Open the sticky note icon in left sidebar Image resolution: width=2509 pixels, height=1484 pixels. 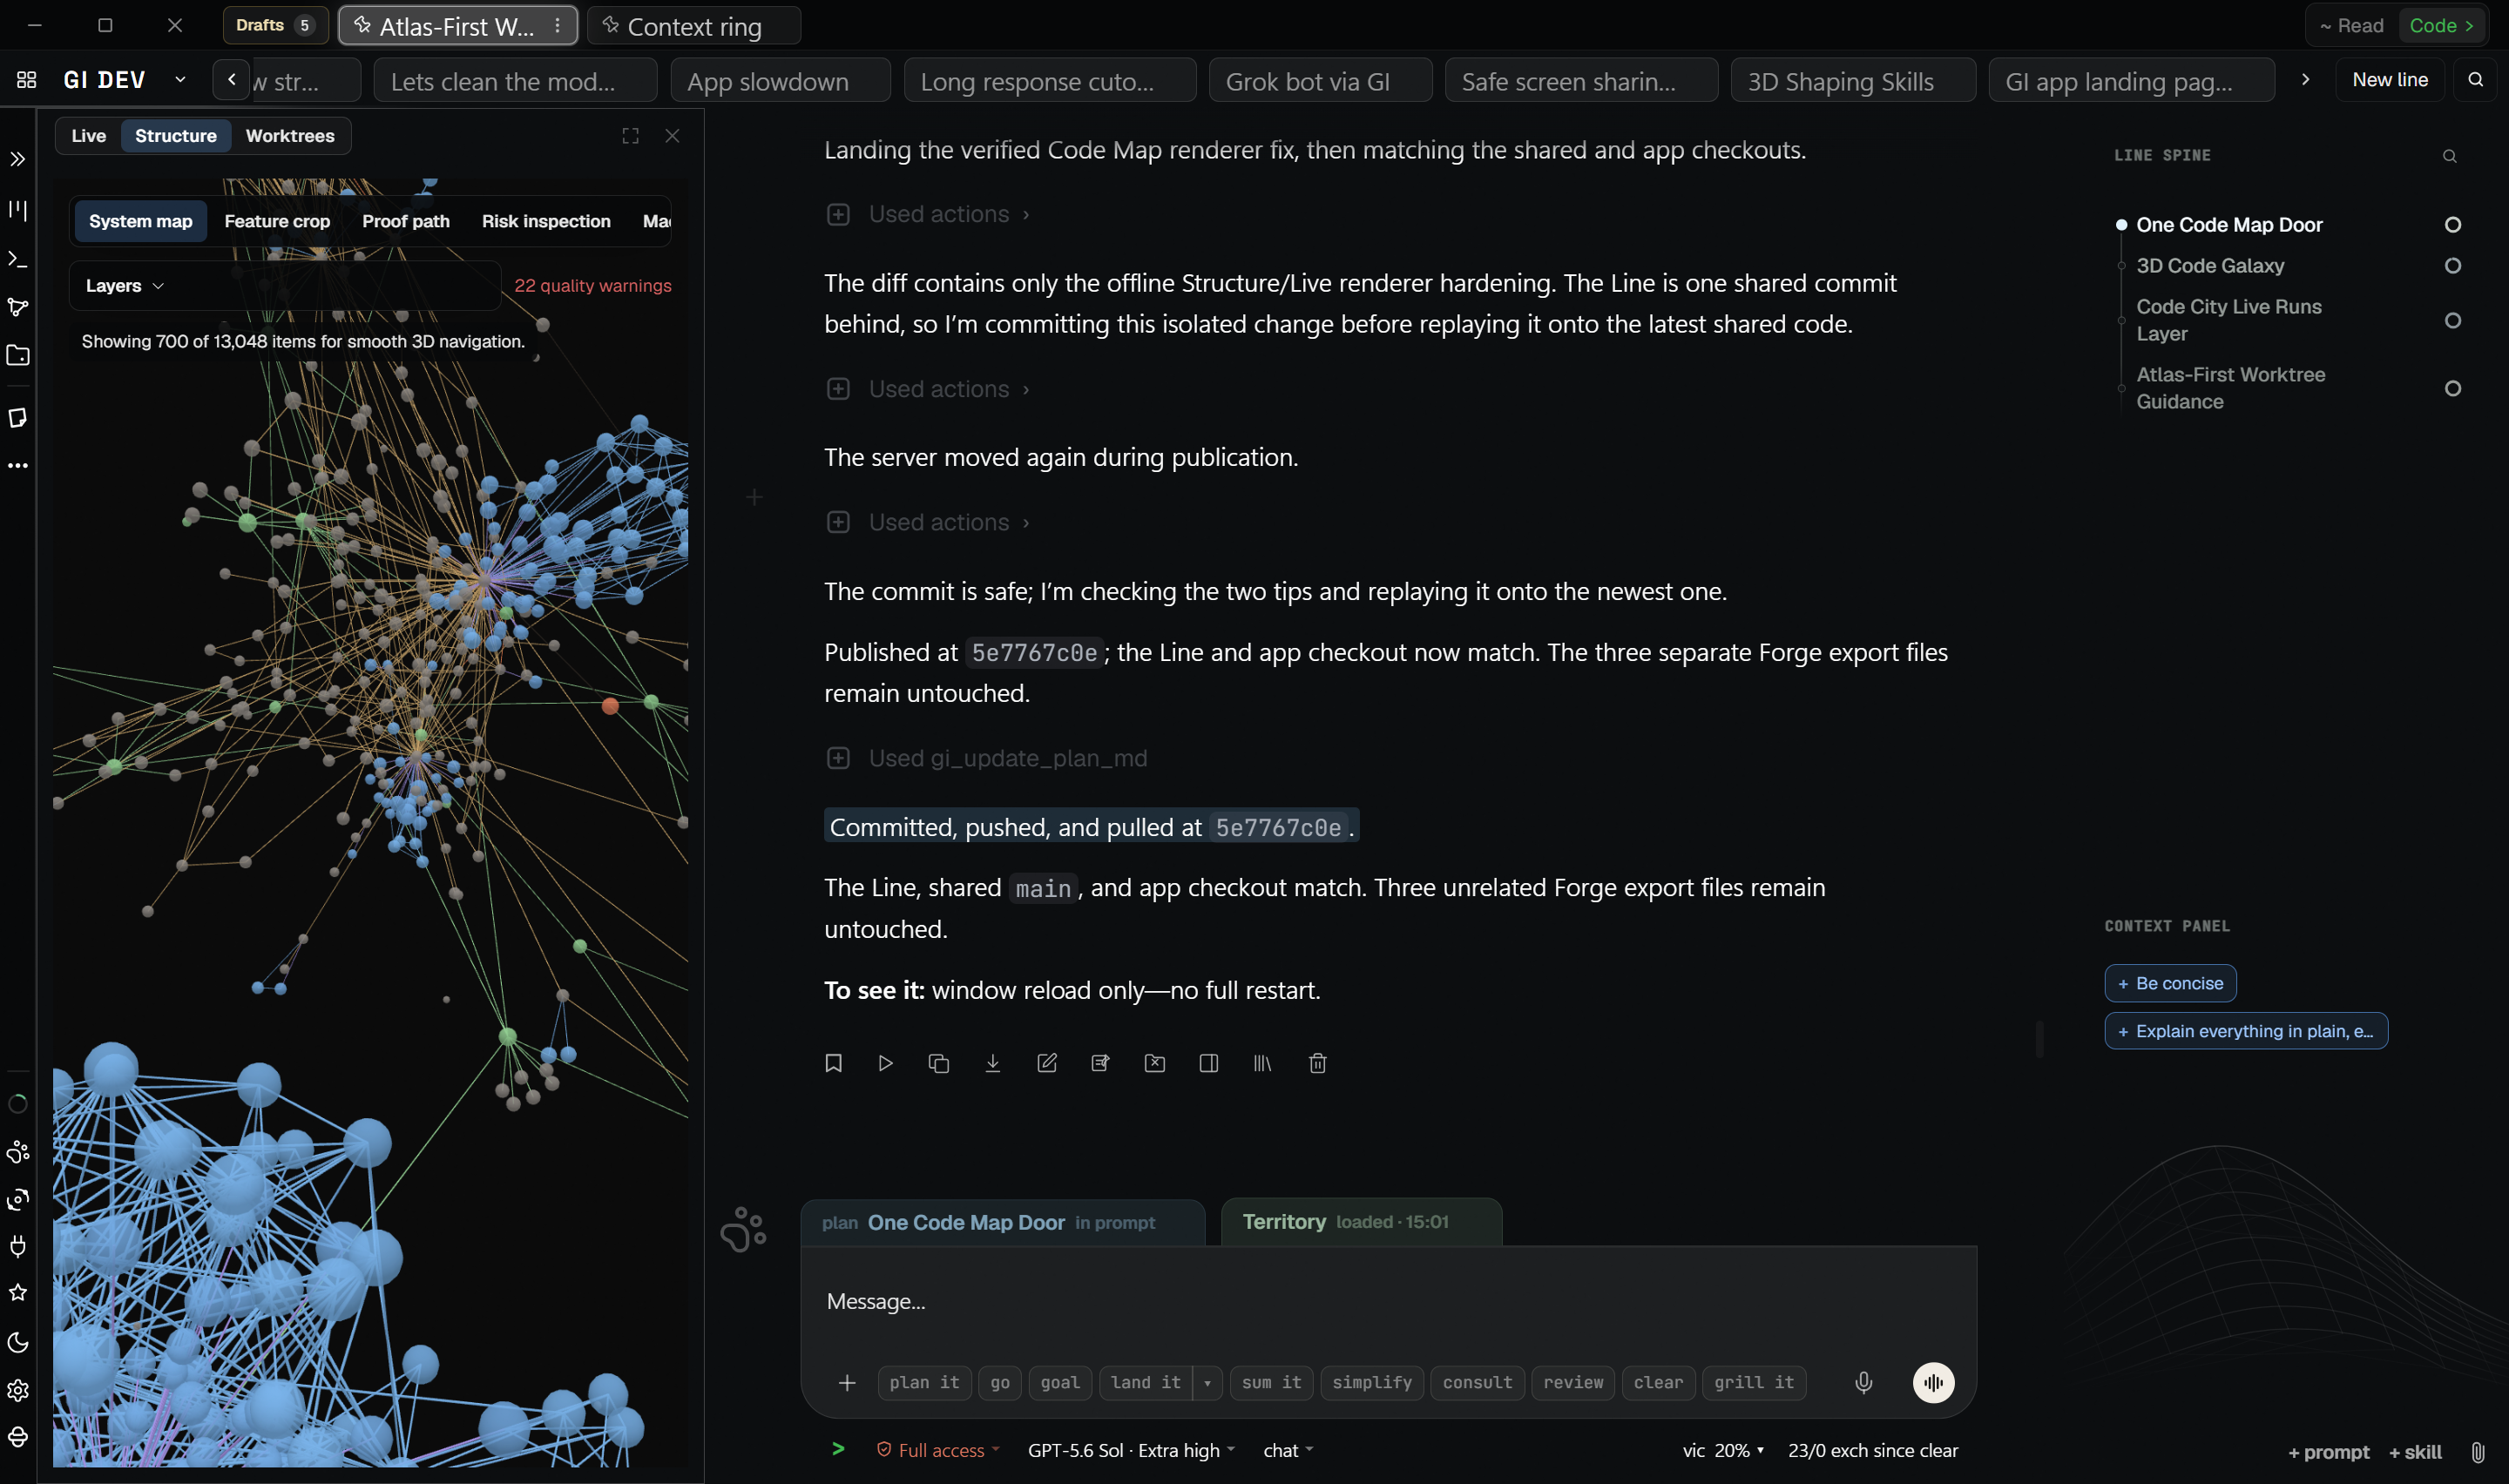(18, 417)
